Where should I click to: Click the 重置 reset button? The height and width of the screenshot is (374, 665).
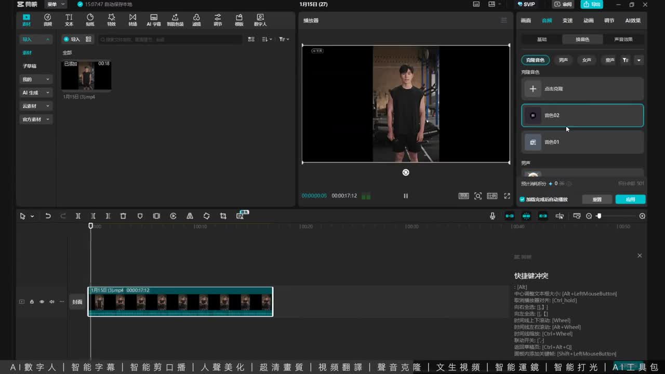tap(597, 199)
